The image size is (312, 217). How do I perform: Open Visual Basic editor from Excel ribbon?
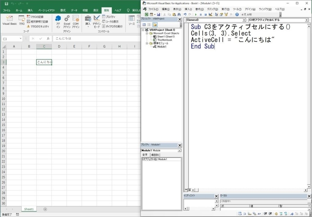(x=9, y=20)
